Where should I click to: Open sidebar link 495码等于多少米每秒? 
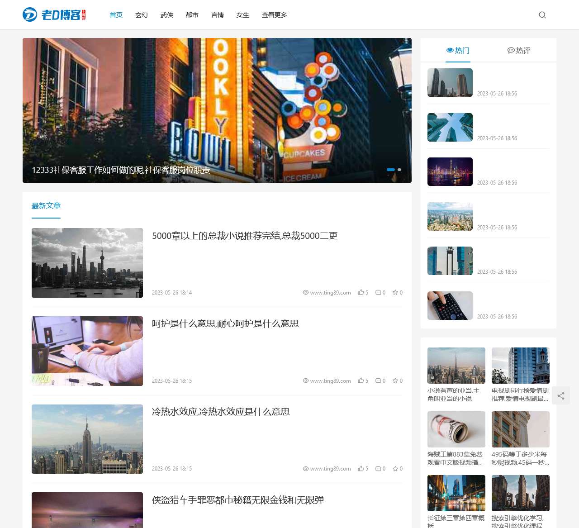point(520,458)
